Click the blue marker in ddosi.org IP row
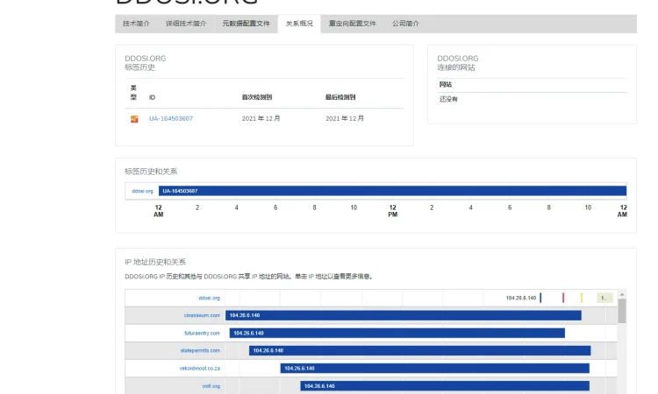The image size is (658, 394). click(540, 298)
